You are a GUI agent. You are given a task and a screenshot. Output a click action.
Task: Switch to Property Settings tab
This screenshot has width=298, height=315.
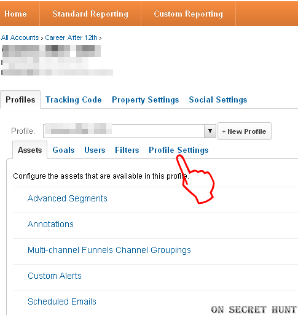[145, 99]
